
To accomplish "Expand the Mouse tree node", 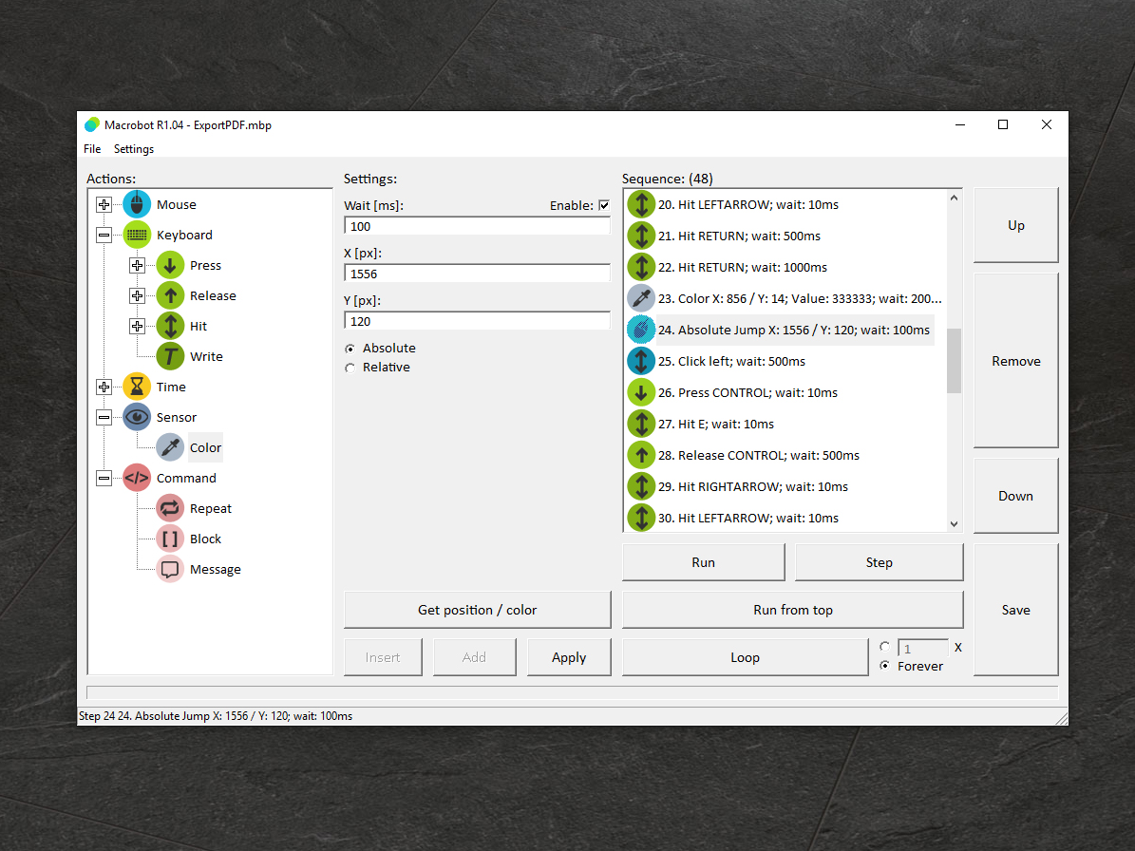I will (x=104, y=204).
